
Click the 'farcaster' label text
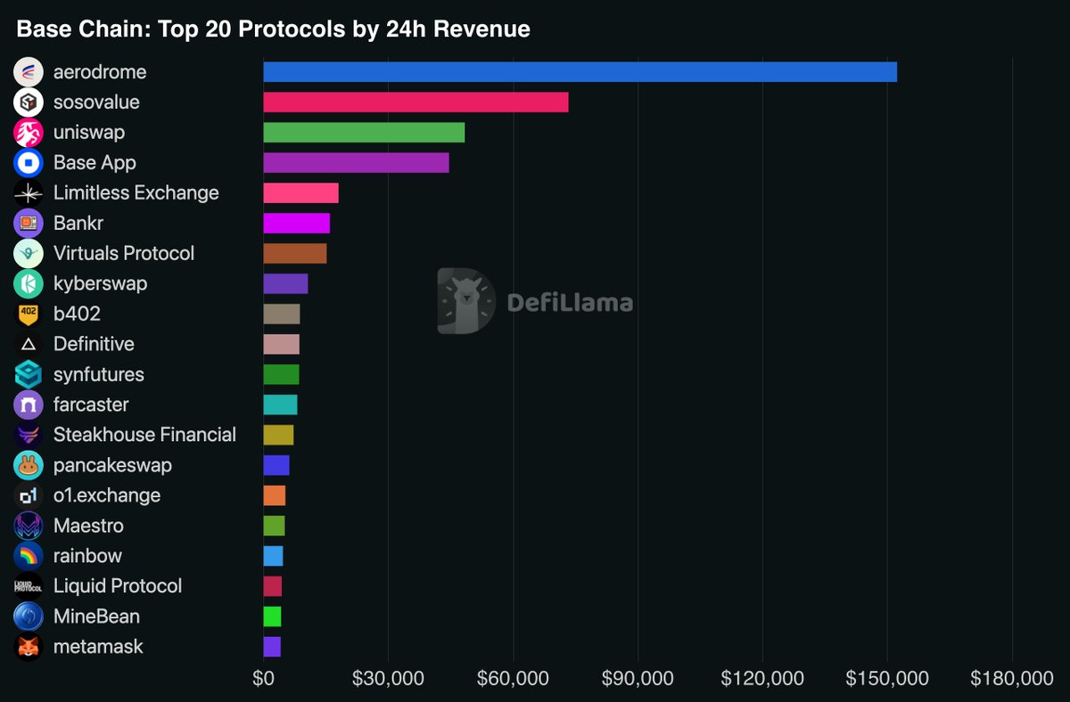91,405
